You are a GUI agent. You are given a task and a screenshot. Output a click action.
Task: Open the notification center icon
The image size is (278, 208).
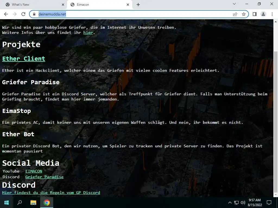pos(269,203)
